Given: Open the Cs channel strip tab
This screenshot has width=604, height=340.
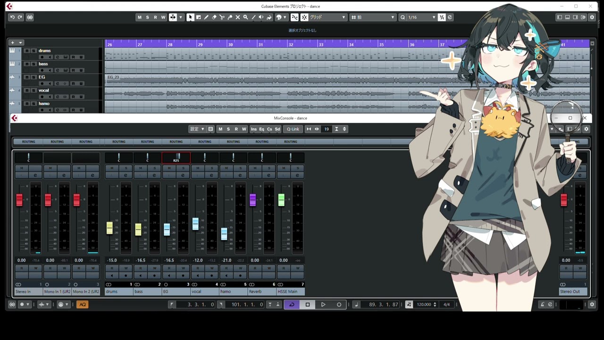Looking at the screenshot, I should pyautogui.click(x=269, y=129).
